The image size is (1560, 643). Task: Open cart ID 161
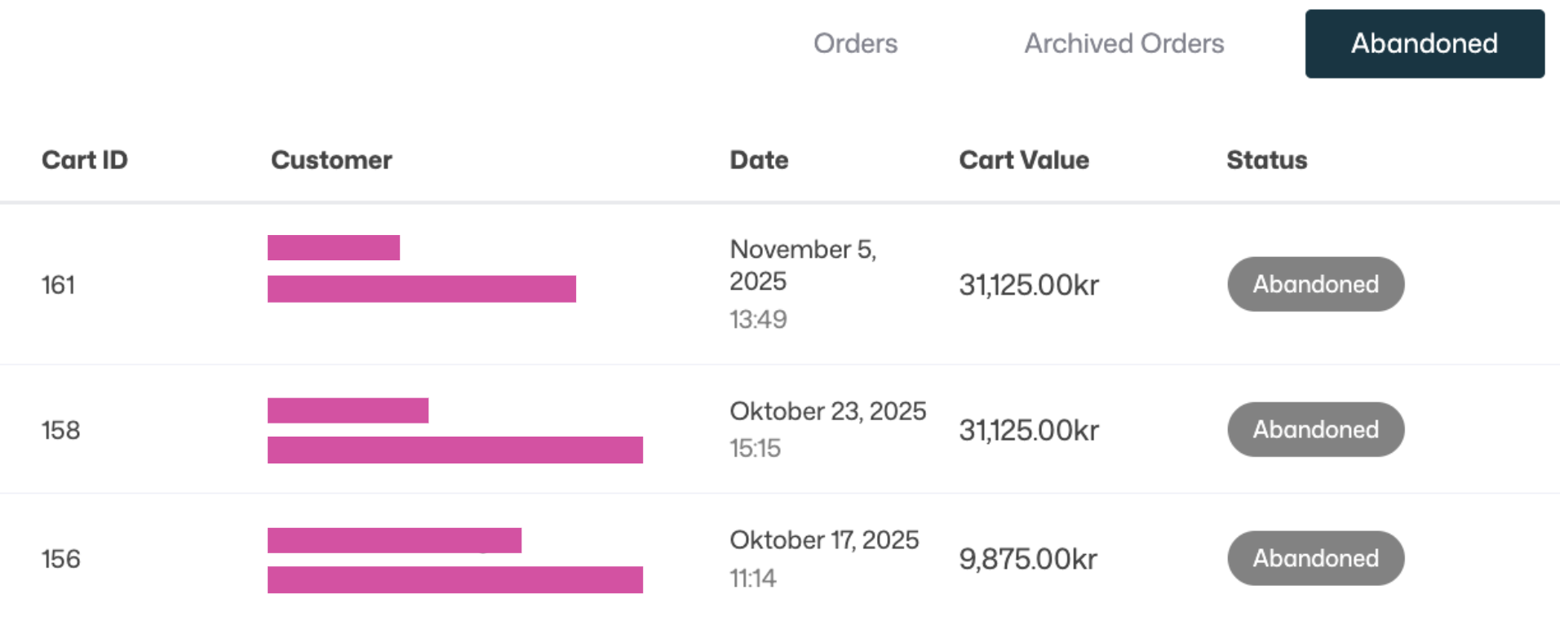pyautogui.click(x=58, y=285)
